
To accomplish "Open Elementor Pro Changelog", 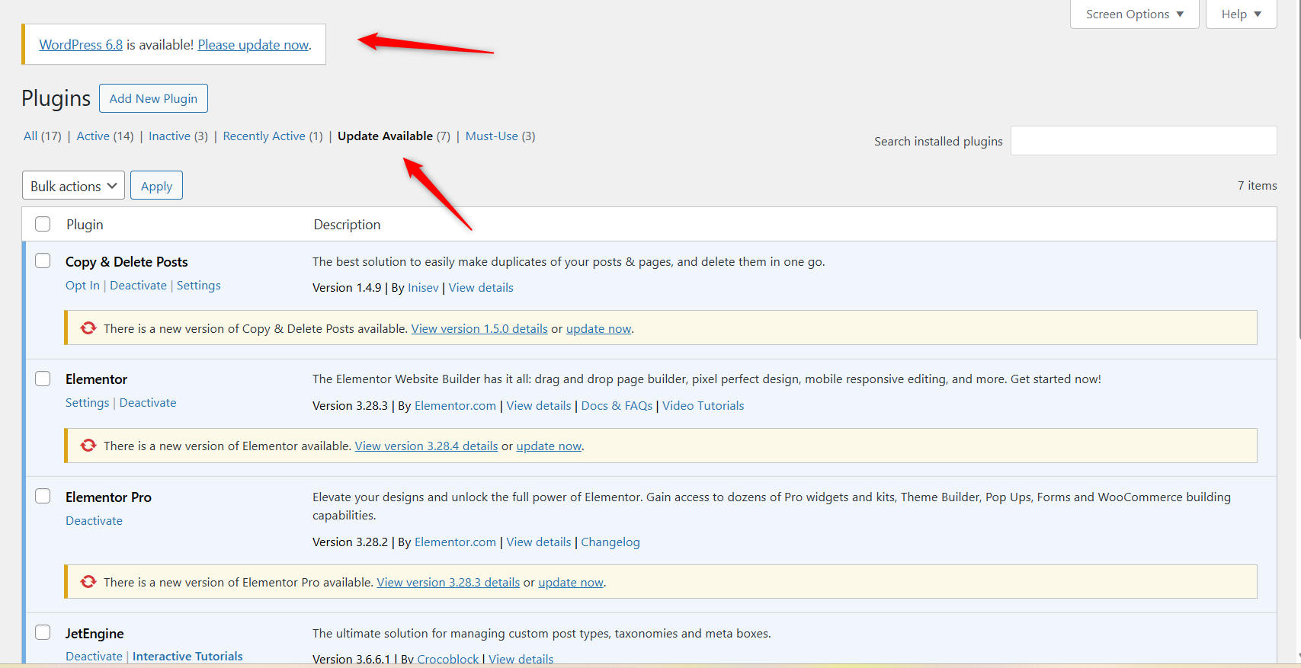I will (x=610, y=542).
